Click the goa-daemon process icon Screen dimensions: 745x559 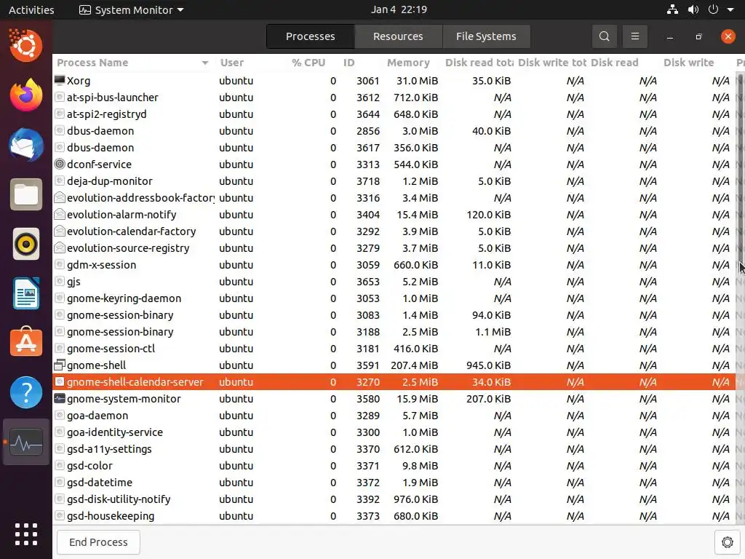point(60,415)
